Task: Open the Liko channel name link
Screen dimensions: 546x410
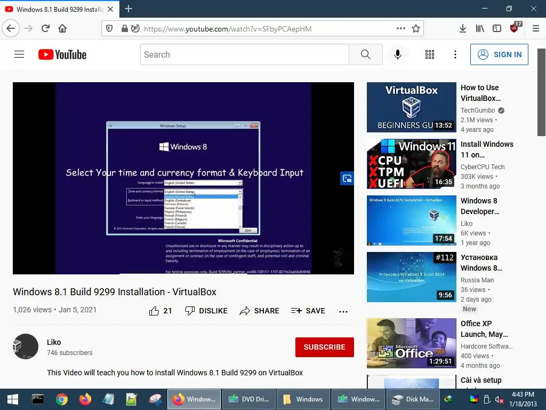Action: pos(54,342)
